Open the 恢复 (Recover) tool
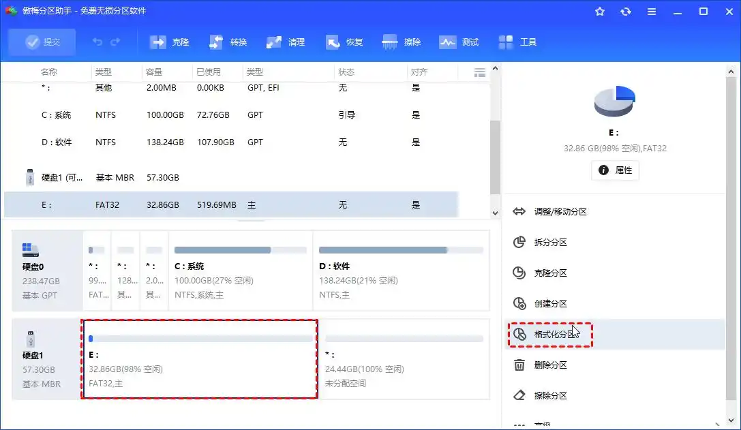 pyautogui.click(x=344, y=42)
